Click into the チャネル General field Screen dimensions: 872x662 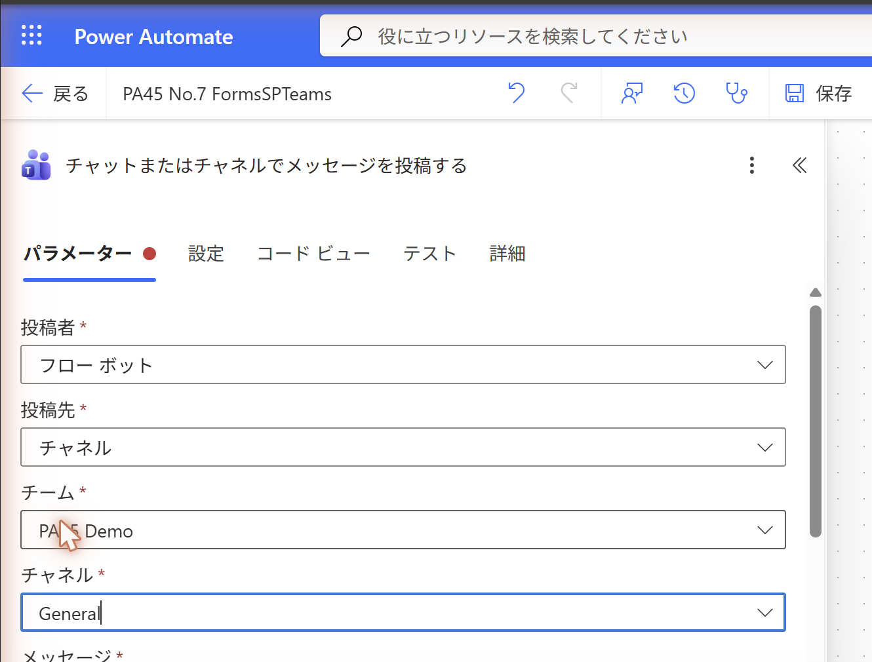coord(403,613)
